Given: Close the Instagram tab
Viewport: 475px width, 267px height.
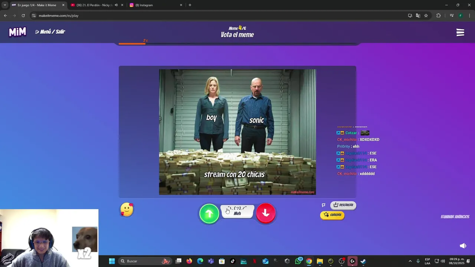Looking at the screenshot, I should click(181, 5).
